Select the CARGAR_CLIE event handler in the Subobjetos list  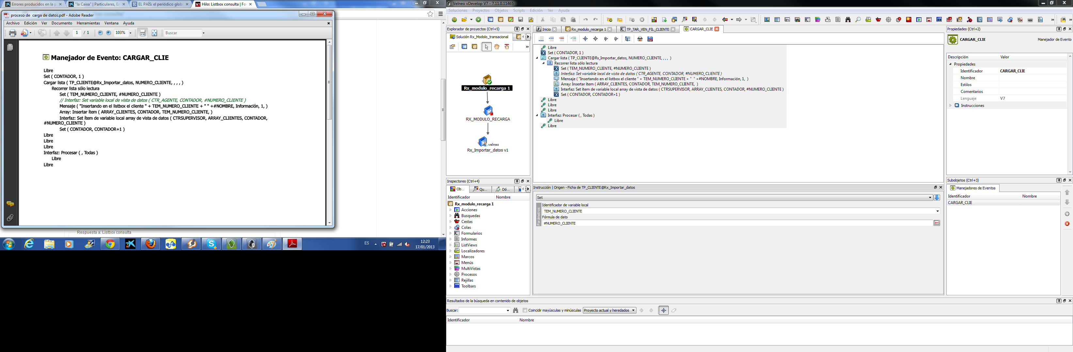point(960,203)
